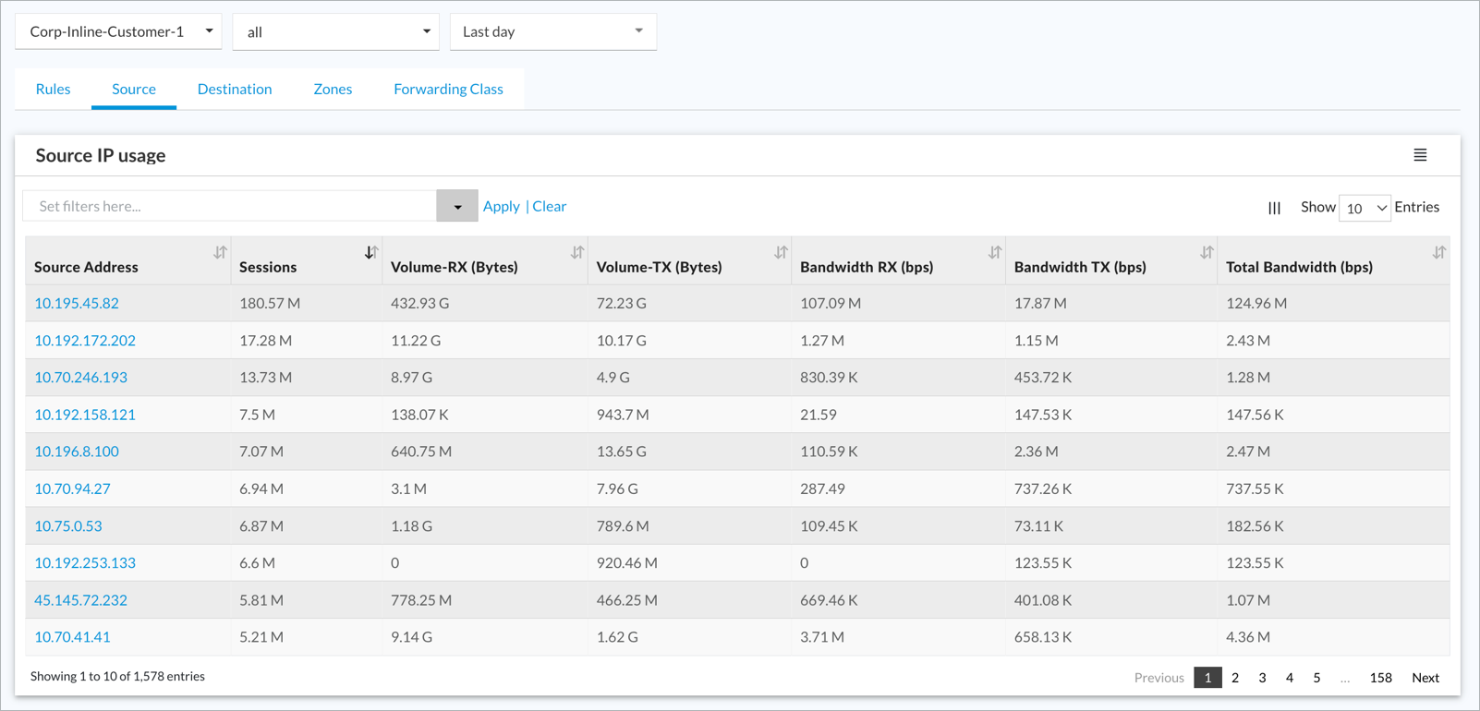This screenshot has height=711, width=1480.
Task: Open the Forwarding Class tab
Action: [x=448, y=89]
